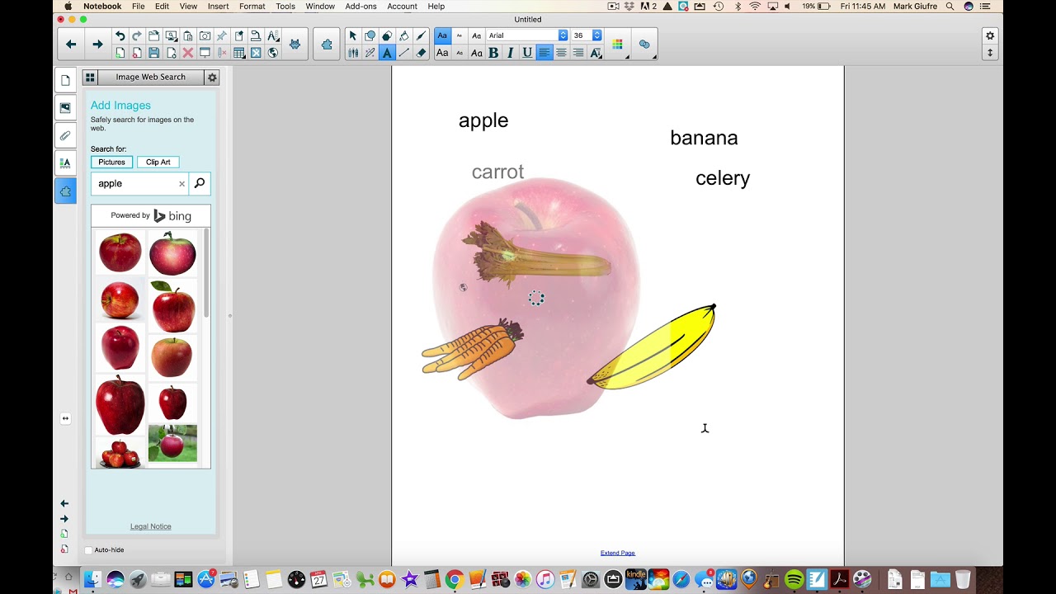Open Spotify from the Dock
Image resolution: width=1056 pixels, height=594 pixels.
pos(794,579)
